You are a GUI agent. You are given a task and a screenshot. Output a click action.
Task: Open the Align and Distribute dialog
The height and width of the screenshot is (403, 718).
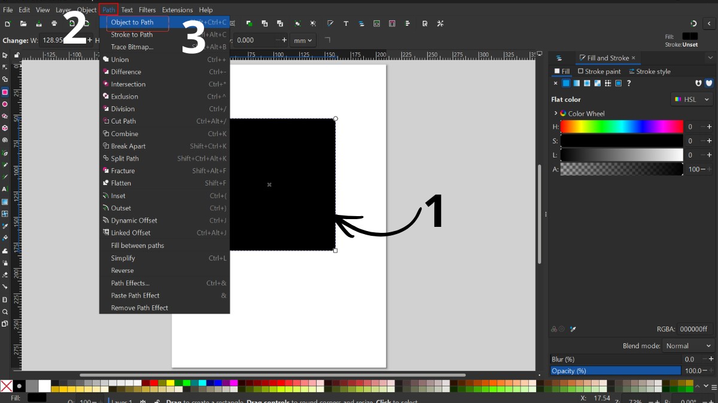coord(406,23)
